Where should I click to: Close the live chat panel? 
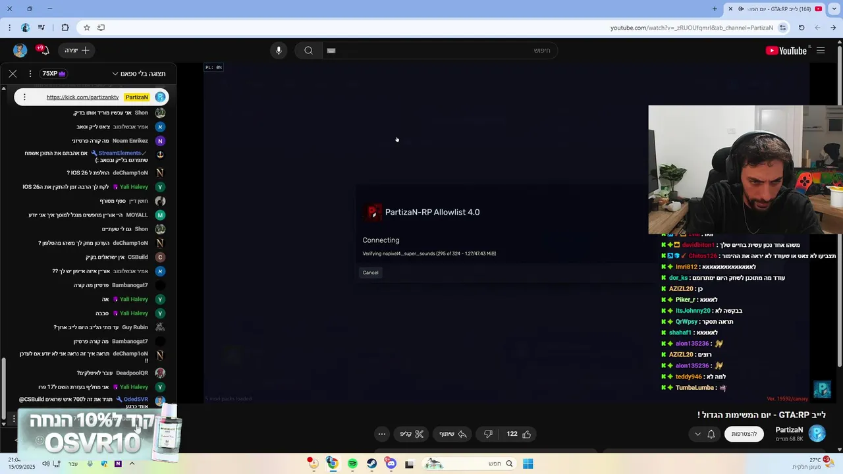(13, 74)
